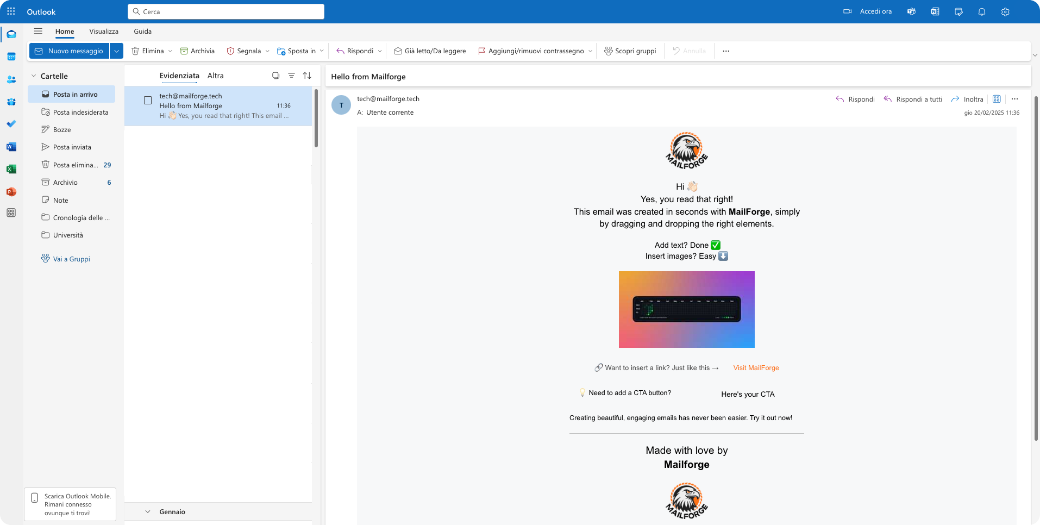This screenshot has height=525, width=1040.
Task: Click the Teams icon in header
Action: coord(911,11)
